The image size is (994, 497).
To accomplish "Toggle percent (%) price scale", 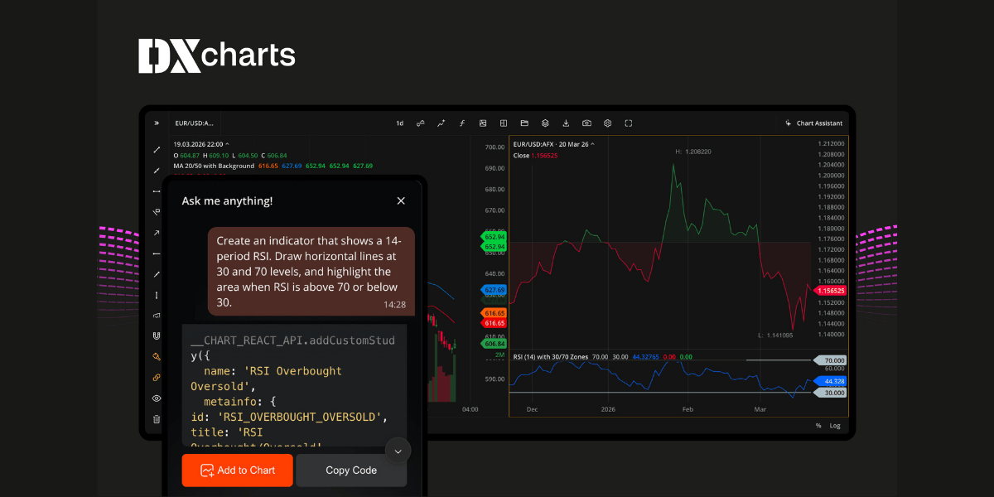I will point(818,426).
